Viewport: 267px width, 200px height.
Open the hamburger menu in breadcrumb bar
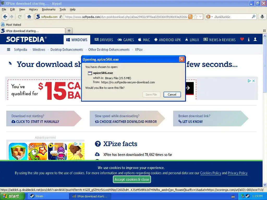tap(9, 49)
